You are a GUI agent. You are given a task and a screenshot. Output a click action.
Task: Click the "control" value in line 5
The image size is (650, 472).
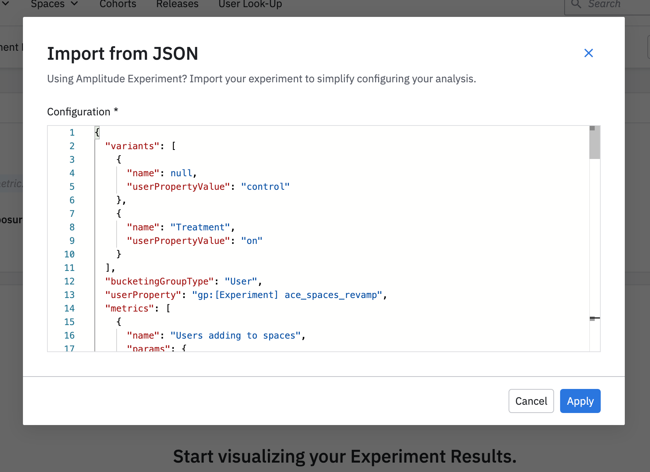click(x=265, y=186)
